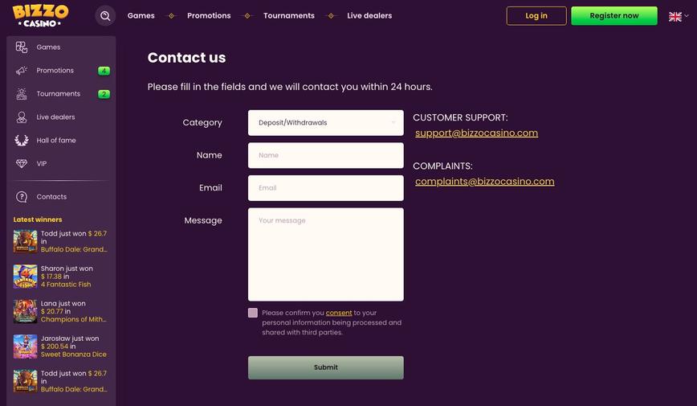Expand the Category dropdown
Viewport: 697px width, 406px height.
326,123
